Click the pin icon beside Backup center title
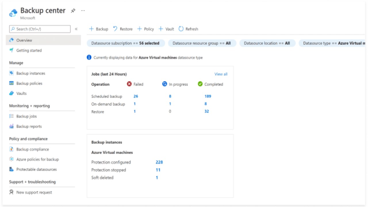The height and width of the screenshot is (207, 368). [73, 11]
